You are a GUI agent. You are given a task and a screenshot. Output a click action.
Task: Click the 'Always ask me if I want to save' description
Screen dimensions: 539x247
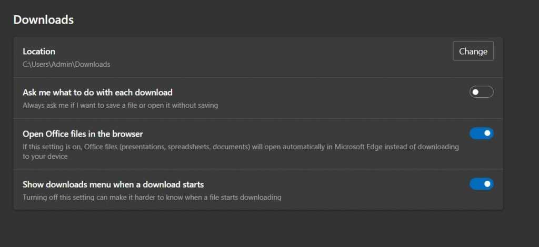[x=120, y=105]
